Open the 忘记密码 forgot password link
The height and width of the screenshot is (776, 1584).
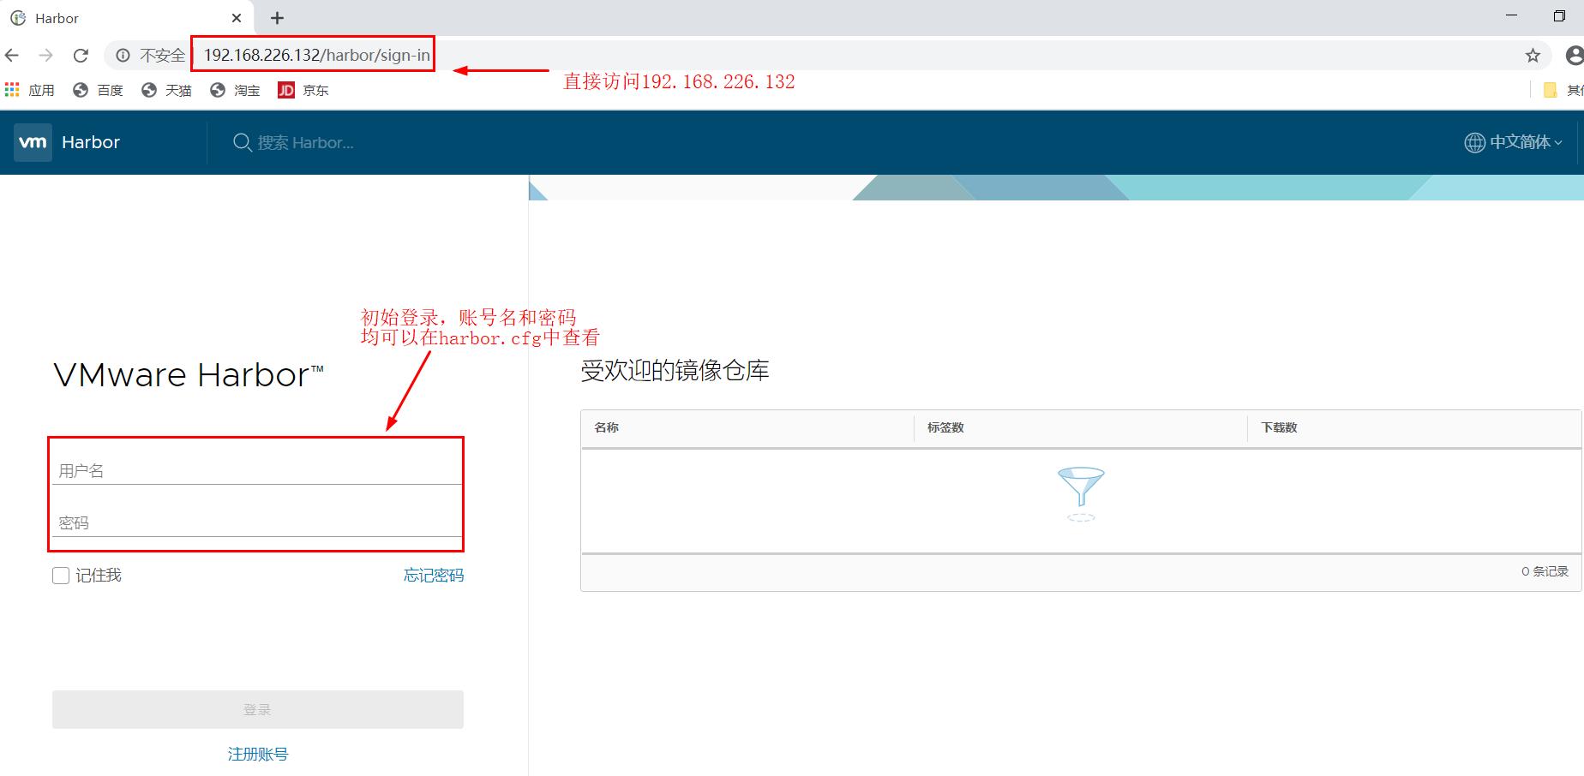click(434, 576)
